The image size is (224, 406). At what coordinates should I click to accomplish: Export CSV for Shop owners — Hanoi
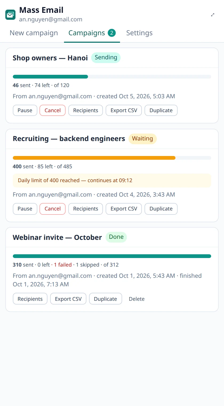click(124, 110)
